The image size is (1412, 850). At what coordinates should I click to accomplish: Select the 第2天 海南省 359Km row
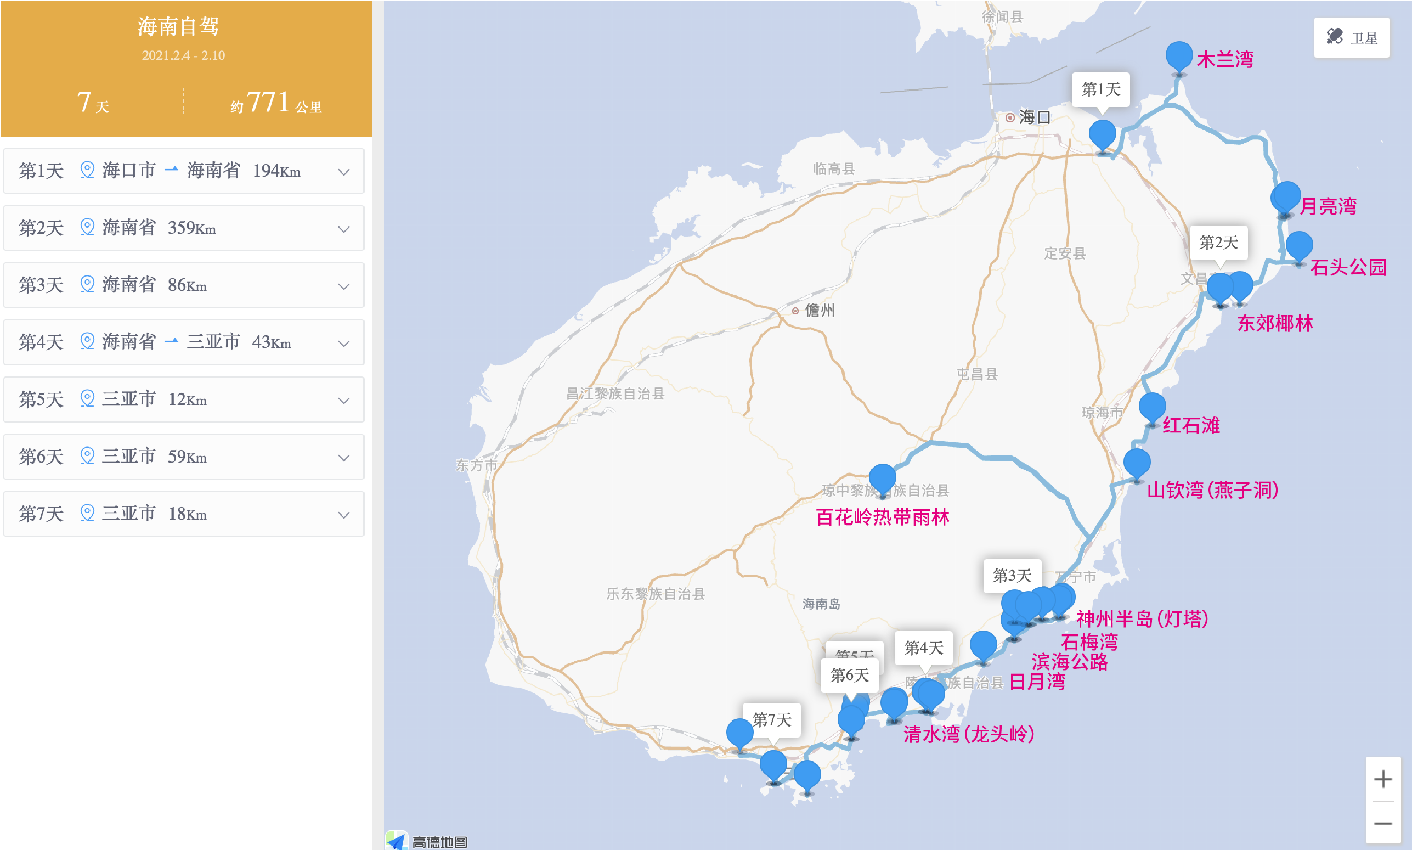click(x=183, y=228)
